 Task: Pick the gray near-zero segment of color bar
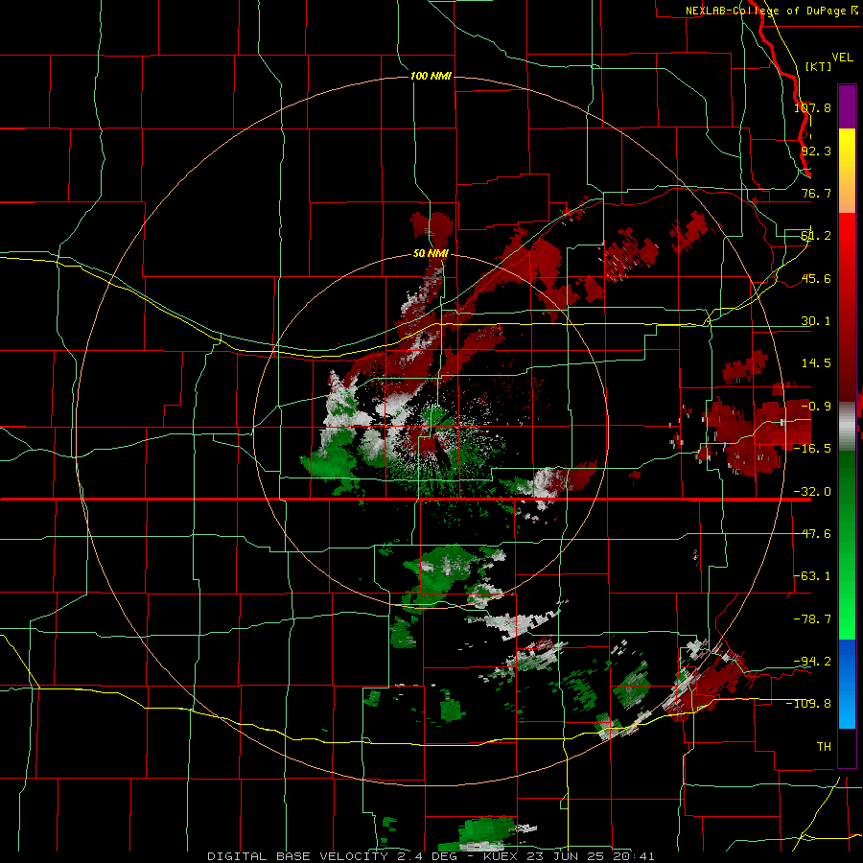(x=847, y=427)
